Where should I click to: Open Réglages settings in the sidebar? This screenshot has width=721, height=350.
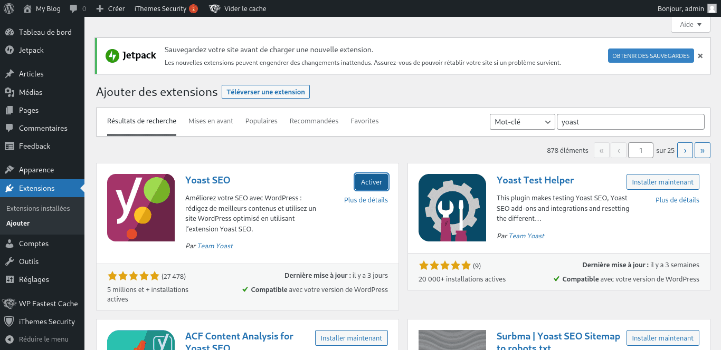34,279
